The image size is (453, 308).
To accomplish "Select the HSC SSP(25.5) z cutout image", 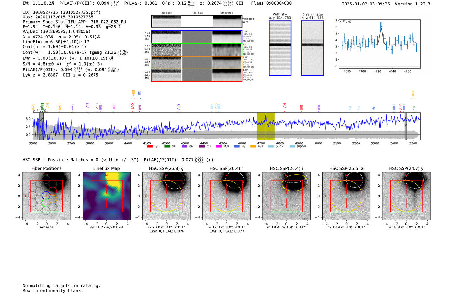I will pos(346,196).
